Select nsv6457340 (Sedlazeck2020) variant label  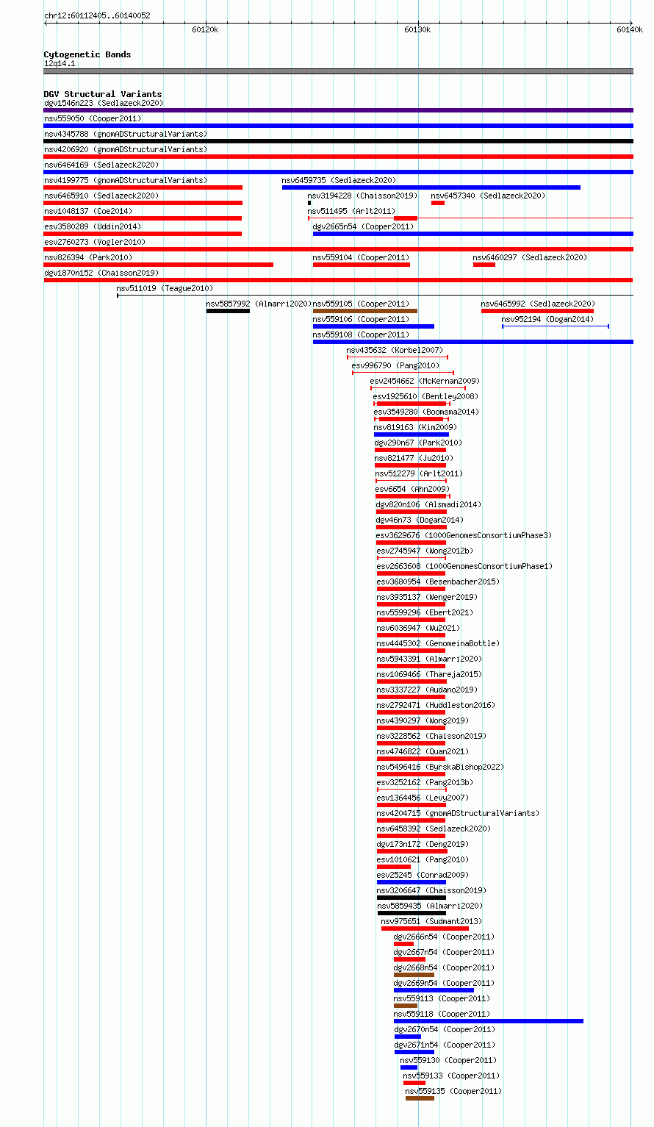tap(488, 196)
